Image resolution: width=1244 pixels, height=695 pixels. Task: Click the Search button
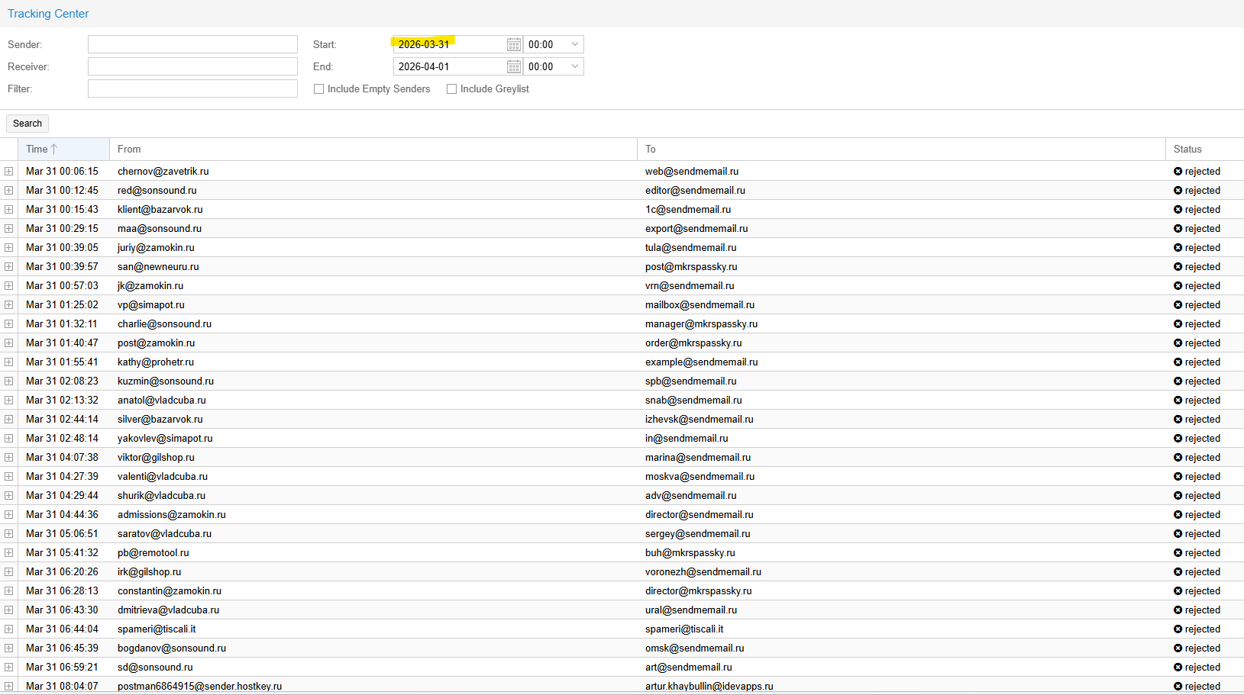tap(27, 124)
